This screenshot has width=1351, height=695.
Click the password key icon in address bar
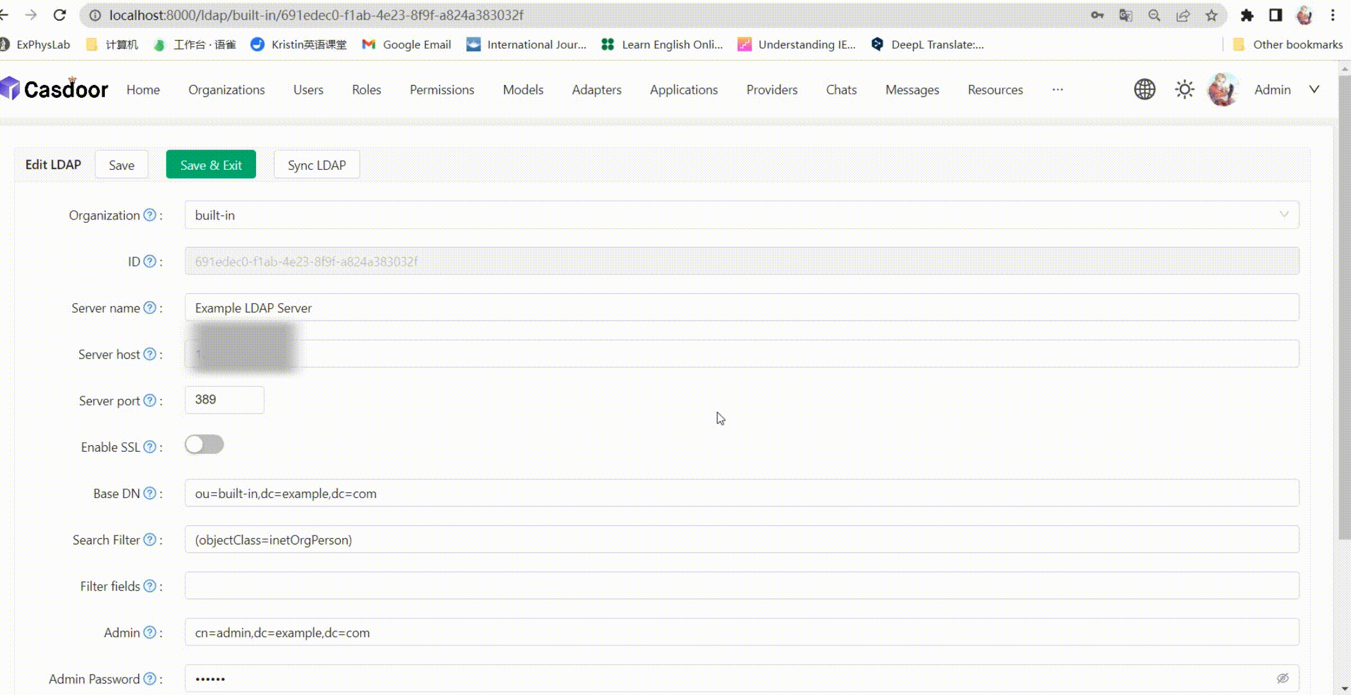point(1097,15)
